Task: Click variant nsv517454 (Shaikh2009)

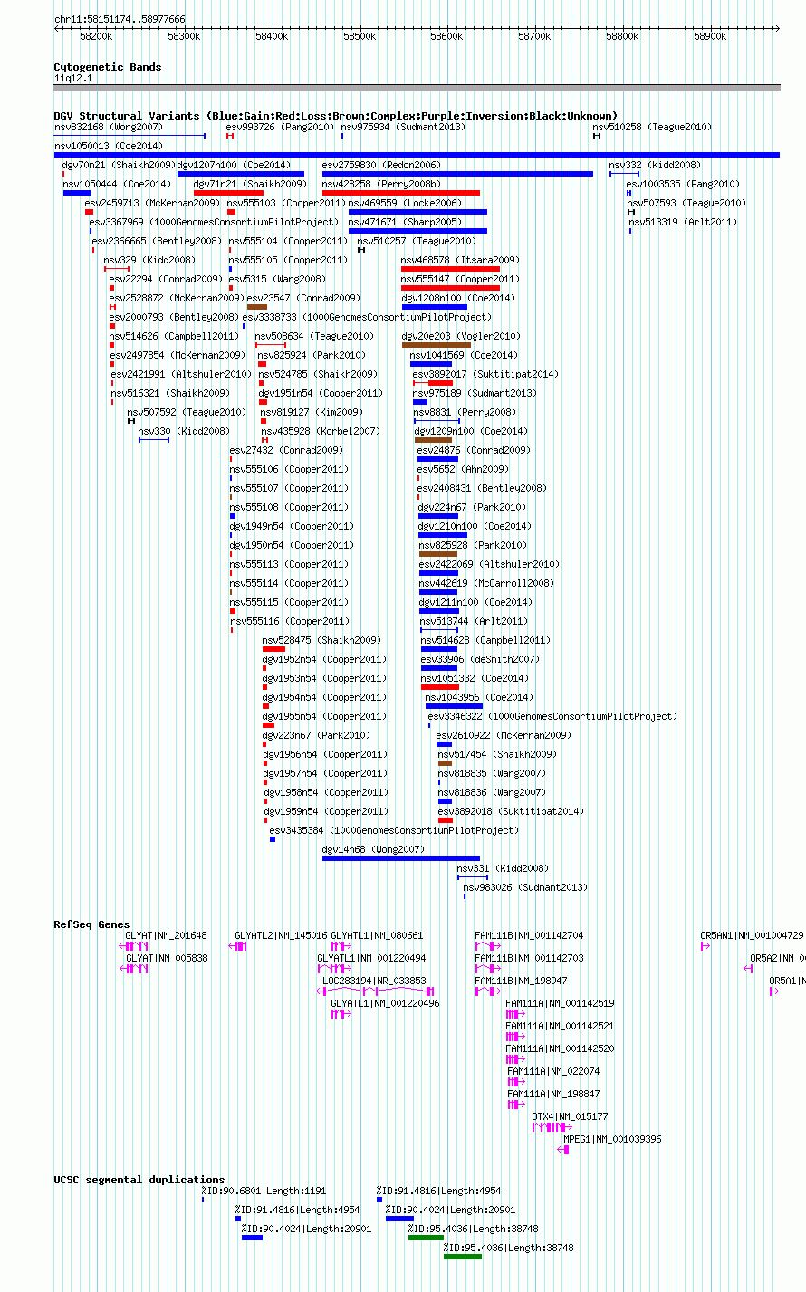Action: (x=497, y=755)
